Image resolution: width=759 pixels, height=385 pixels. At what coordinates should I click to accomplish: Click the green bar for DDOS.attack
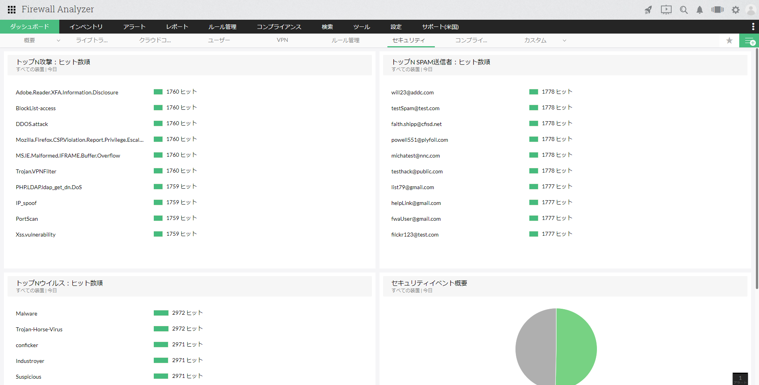[158, 123]
